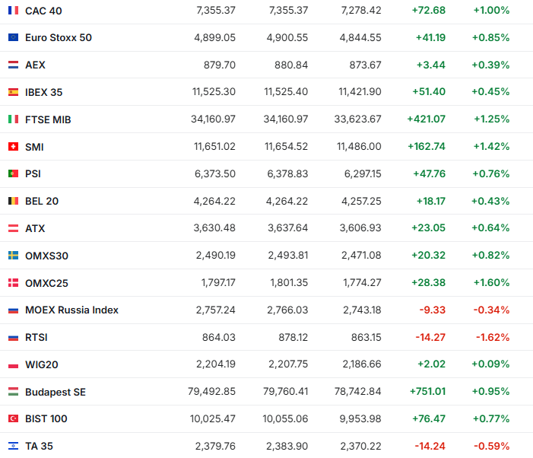This screenshot has height=458, width=533.
Task: Click the Spain flag icon beside IBEX 35
Action: (13, 92)
